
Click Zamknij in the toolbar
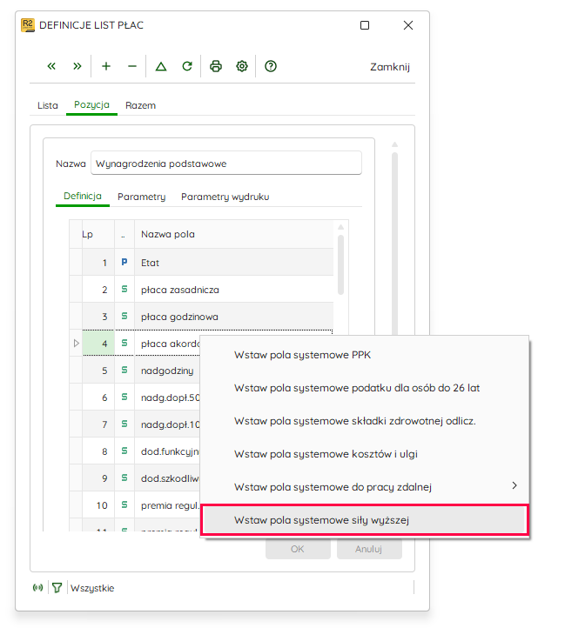coord(390,67)
